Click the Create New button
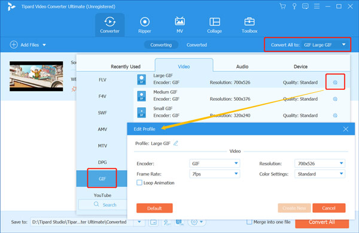The width and height of the screenshot is (359, 233). [x=294, y=208]
